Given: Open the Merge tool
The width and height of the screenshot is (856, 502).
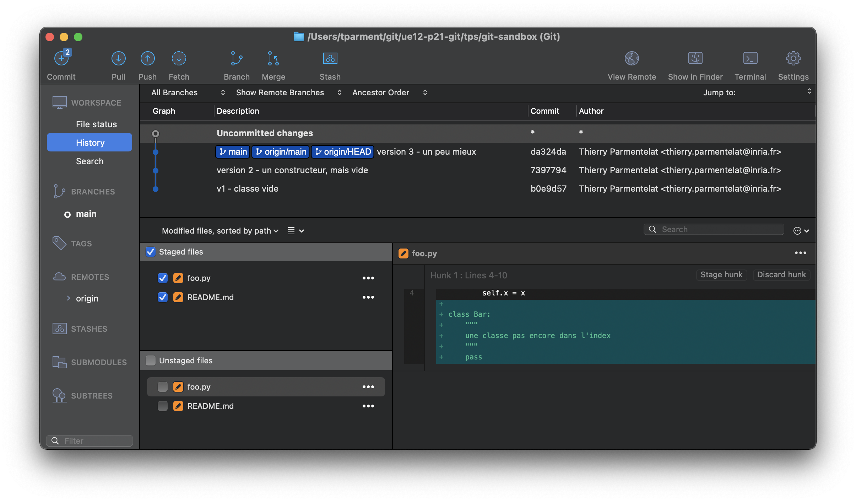Looking at the screenshot, I should point(273,59).
